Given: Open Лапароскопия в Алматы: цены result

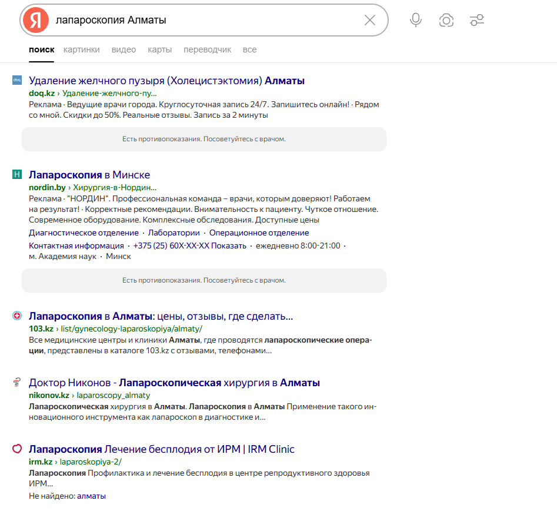Looking at the screenshot, I should coord(161,316).
